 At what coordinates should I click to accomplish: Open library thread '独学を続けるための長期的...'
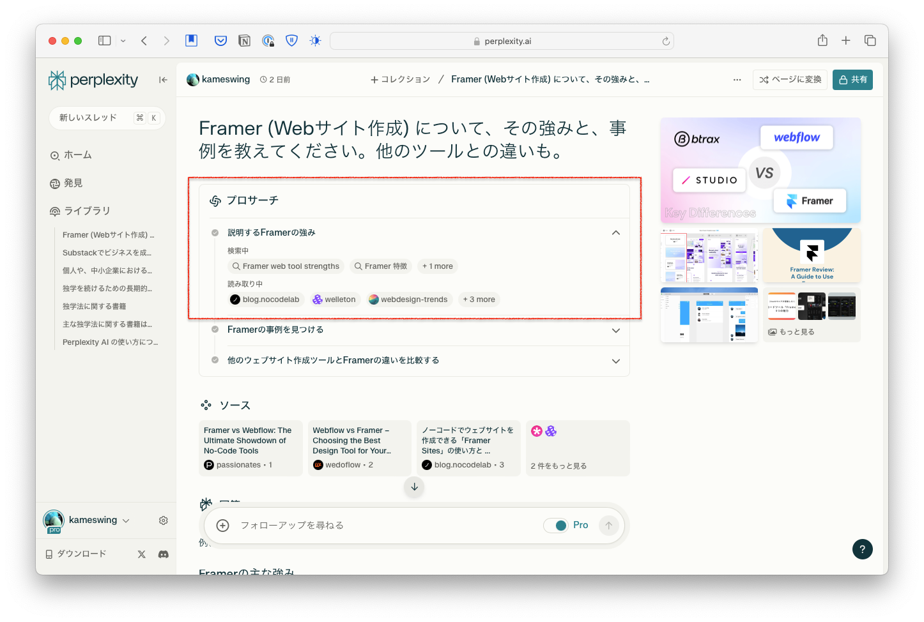107,289
